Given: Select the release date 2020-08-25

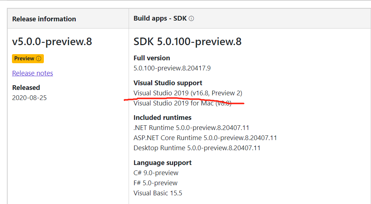Looking at the screenshot, I should [x=29, y=97].
